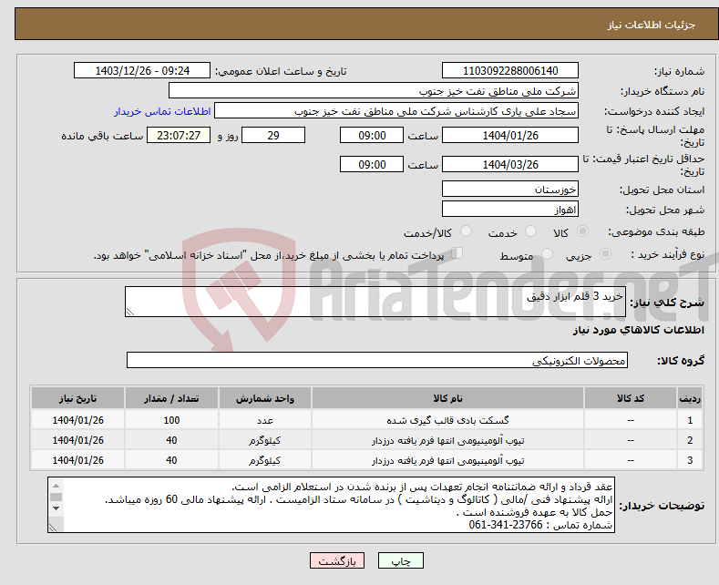This screenshot has height=585, width=719.
Task: Click the شرح کلی نیاز text area
Action: (x=375, y=302)
